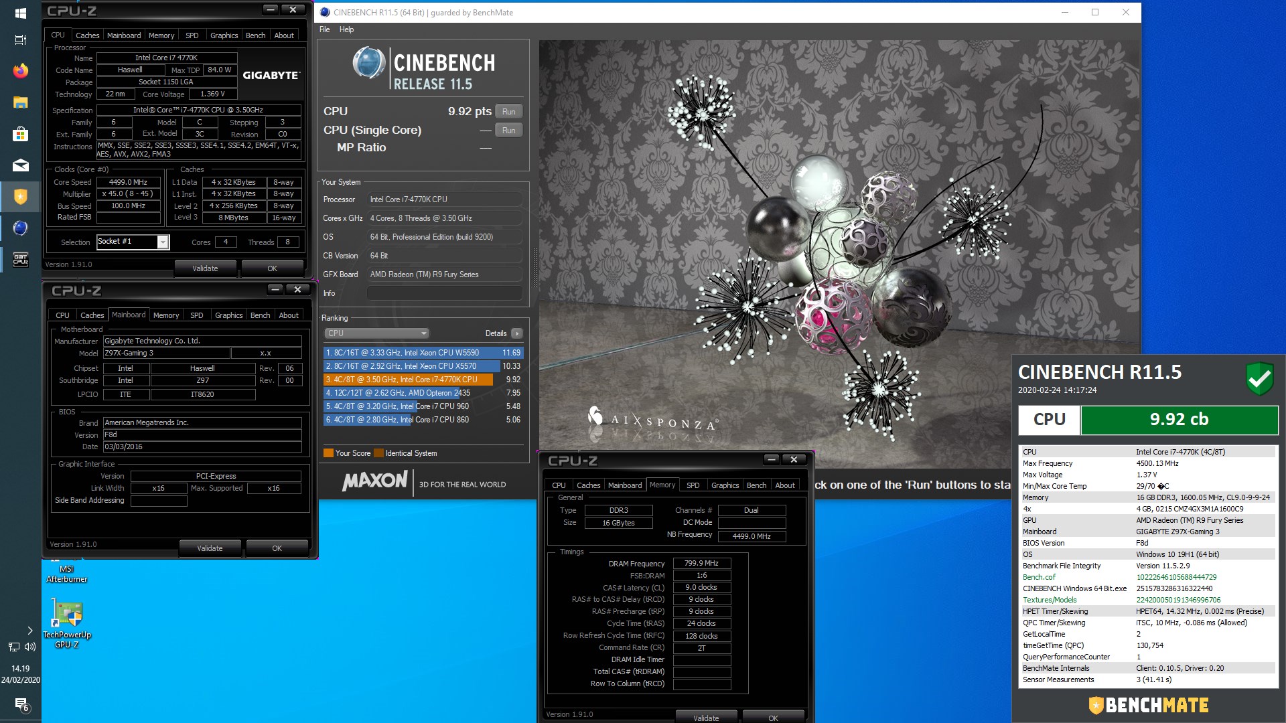Click the Sensor Measurements row in BenchMate
1286x723 pixels.
click(1148, 679)
